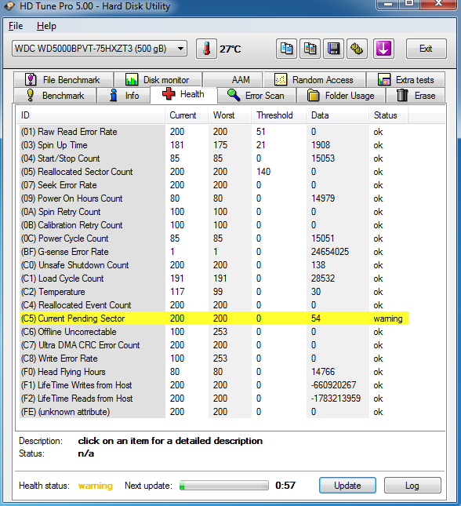
Task: Select the (C0) Unsafe Shutdown Count row
Action: point(214,265)
